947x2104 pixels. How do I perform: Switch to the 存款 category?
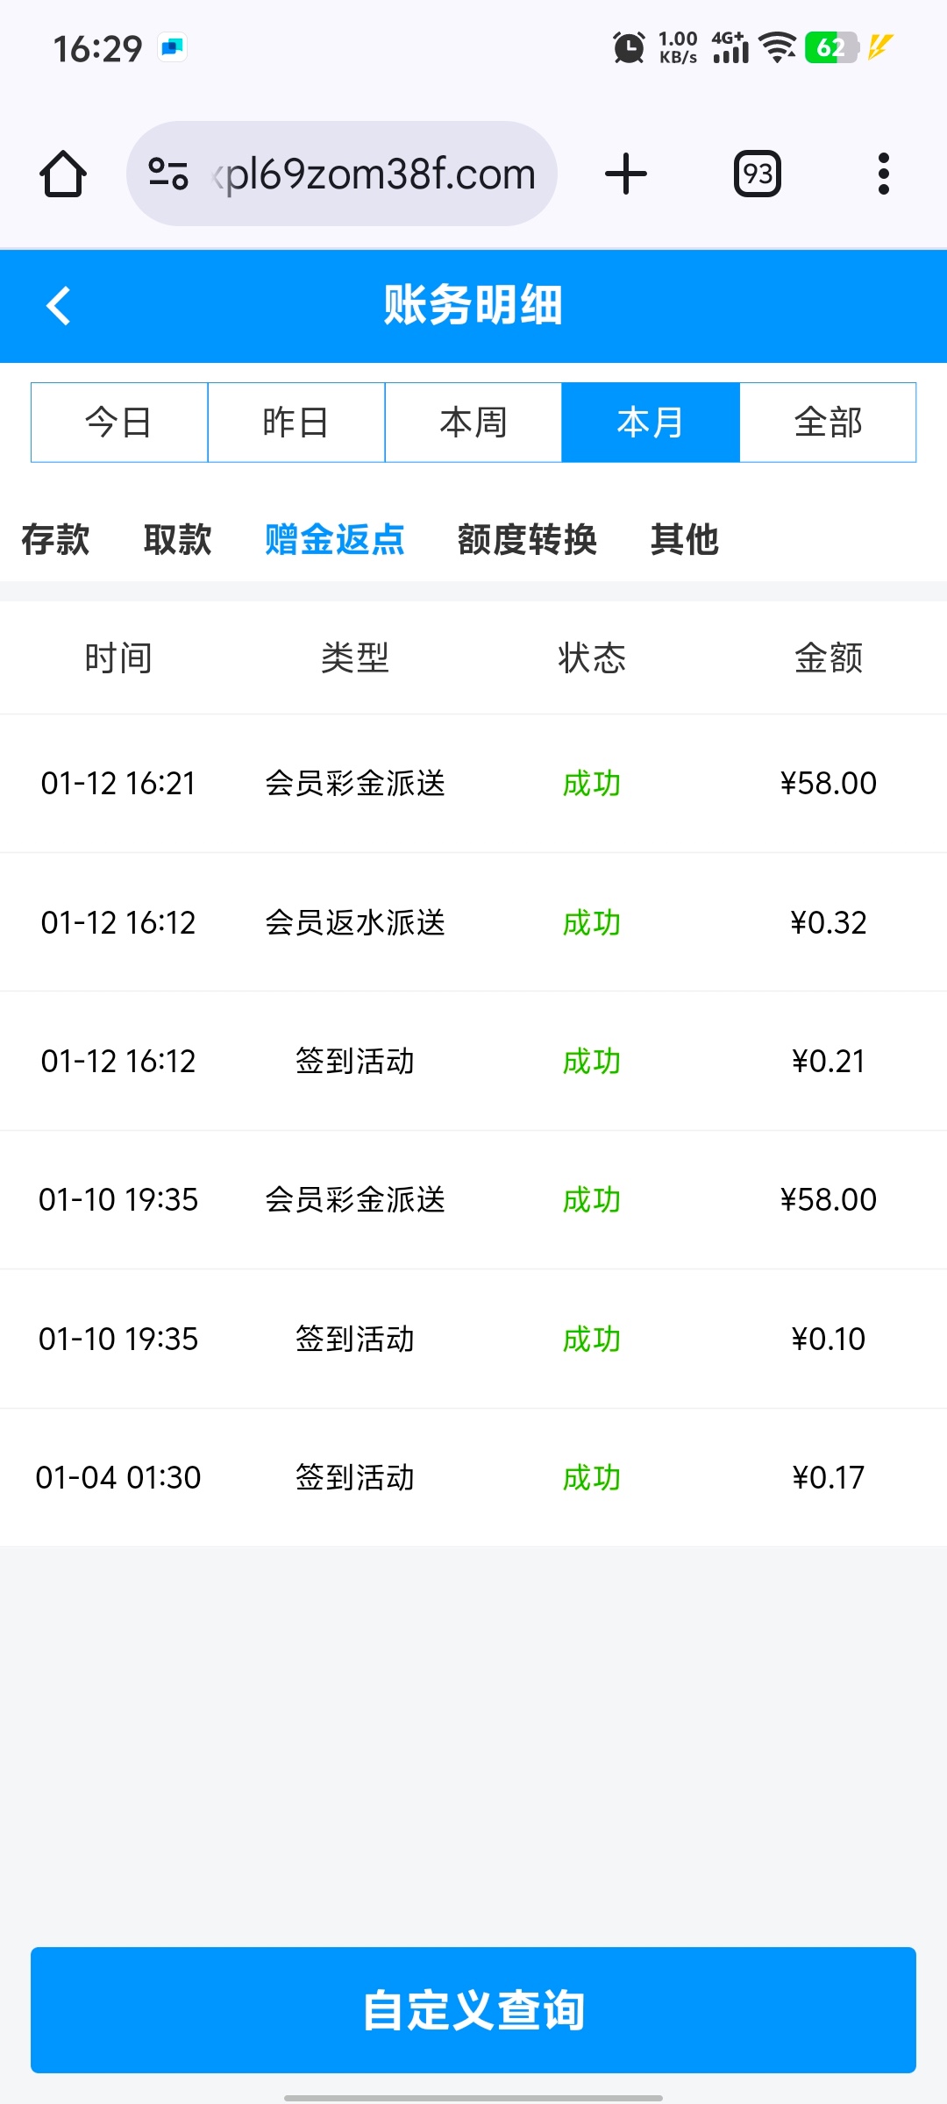point(55,539)
